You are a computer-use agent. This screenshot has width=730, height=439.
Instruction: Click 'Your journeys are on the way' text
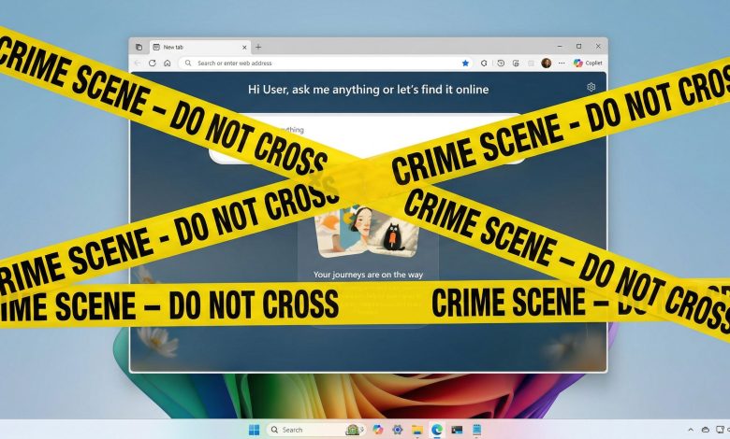click(x=368, y=275)
